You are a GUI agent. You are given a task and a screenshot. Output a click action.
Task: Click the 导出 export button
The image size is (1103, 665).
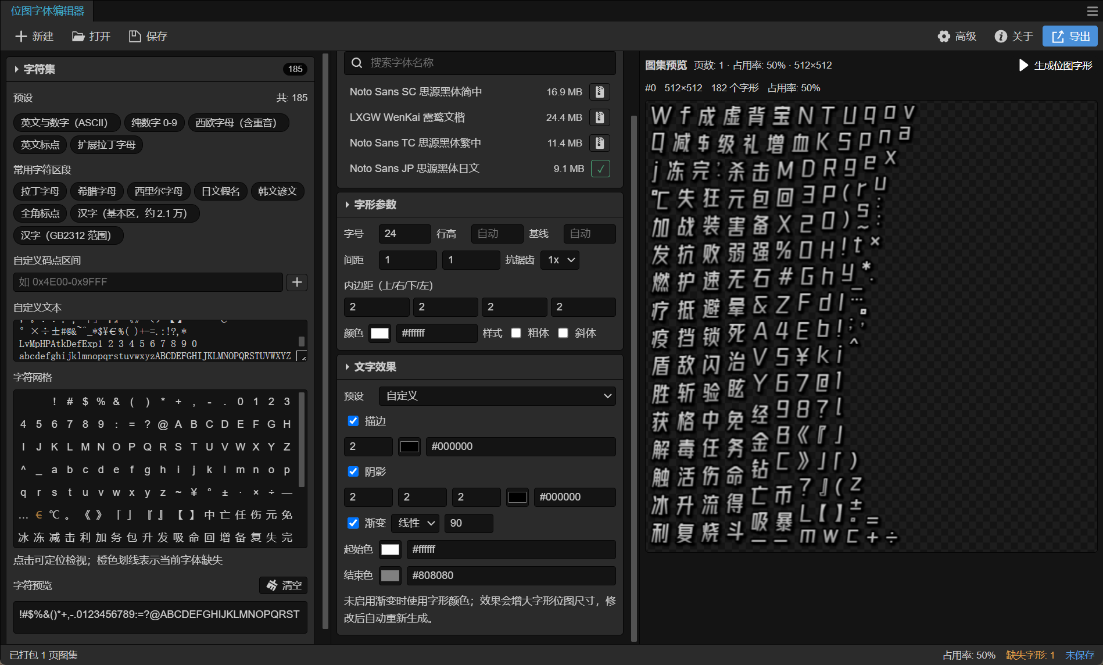click(1070, 36)
